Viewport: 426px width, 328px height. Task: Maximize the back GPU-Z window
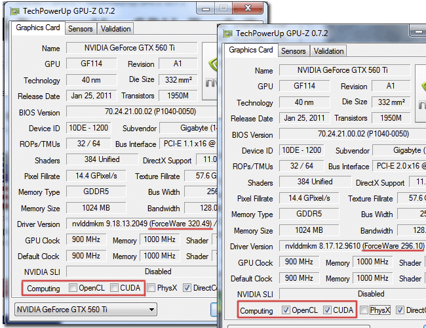point(223,9)
